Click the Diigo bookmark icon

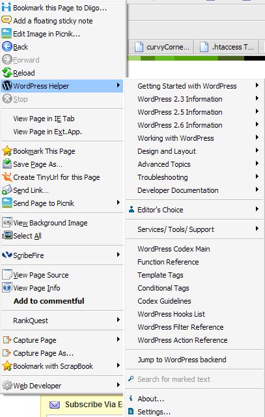pos(7,7)
